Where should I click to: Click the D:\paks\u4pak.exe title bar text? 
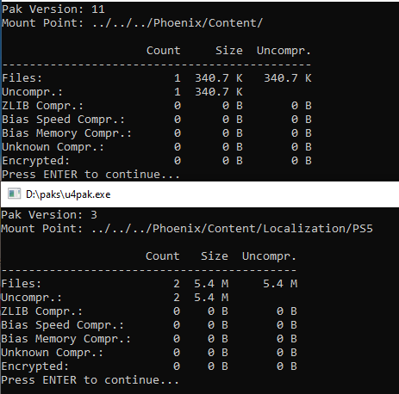pos(68,194)
